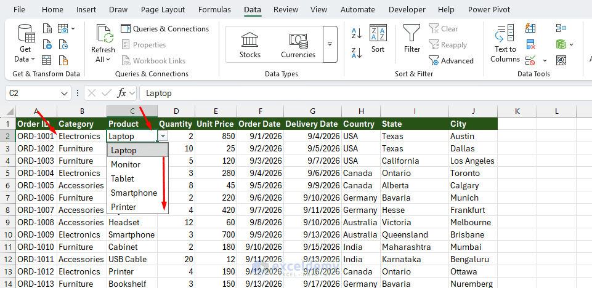Click the Maharashtra state cell
Screen dimensions: 592x288
tap(415, 247)
